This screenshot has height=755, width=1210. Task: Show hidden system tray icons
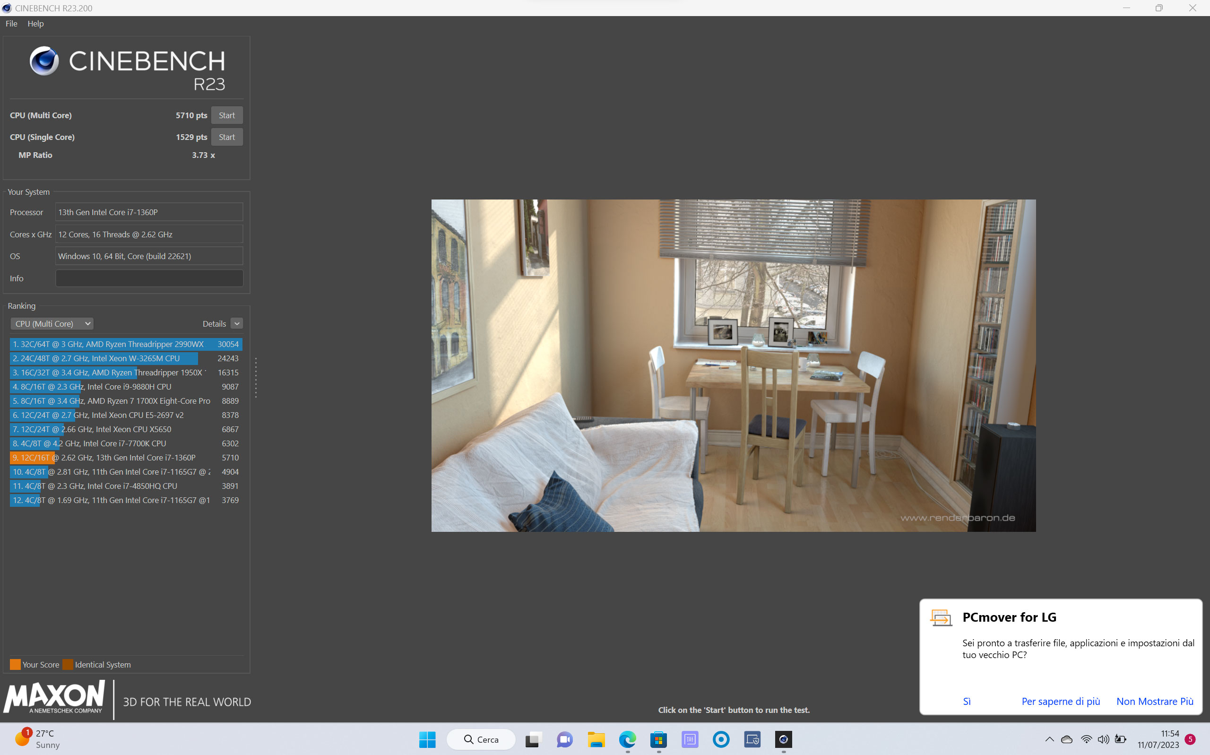[1049, 739]
